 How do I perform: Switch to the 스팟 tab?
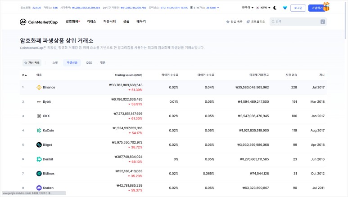55,63
